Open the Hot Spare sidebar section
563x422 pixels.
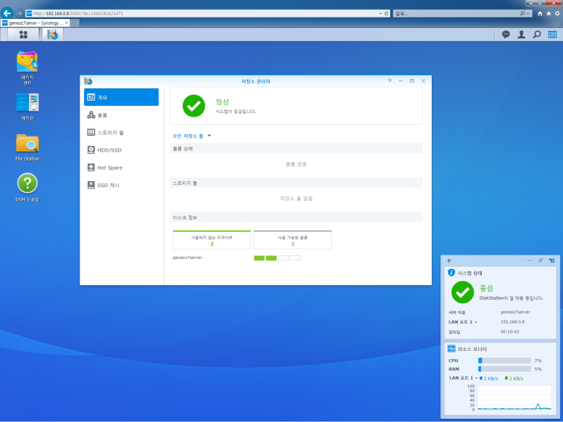[121, 167]
